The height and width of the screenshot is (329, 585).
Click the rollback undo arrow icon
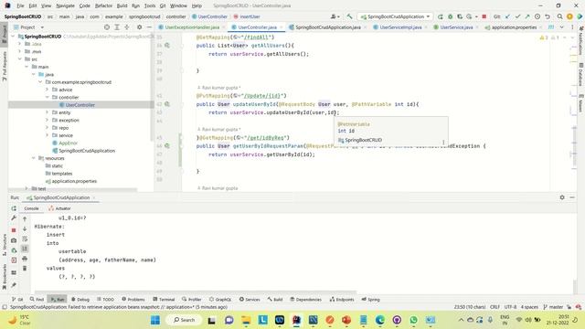[x=548, y=16]
